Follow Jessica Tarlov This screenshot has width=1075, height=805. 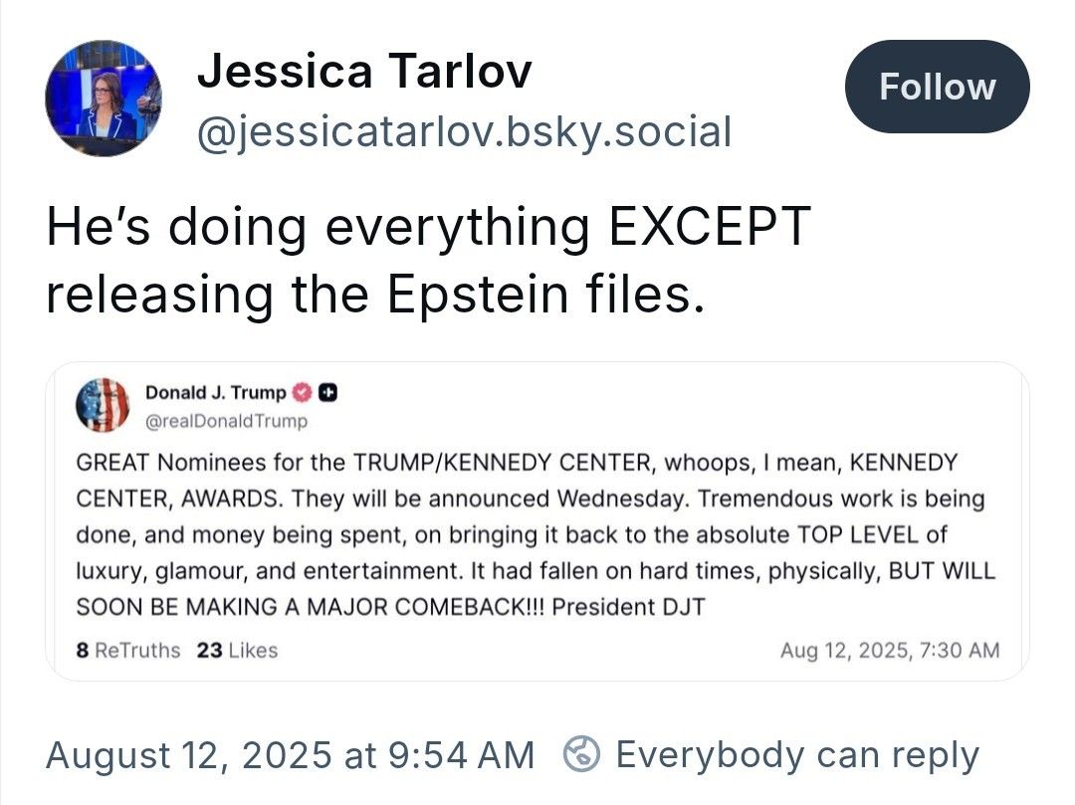[937, 87]
